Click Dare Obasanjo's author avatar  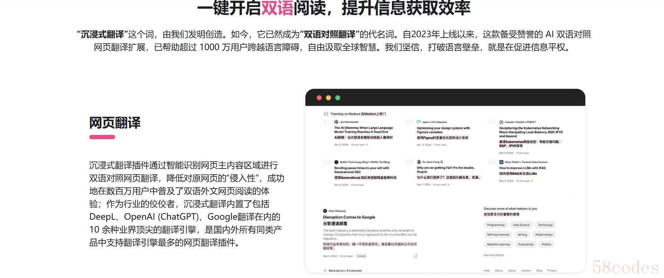click(x=325, y=211)
